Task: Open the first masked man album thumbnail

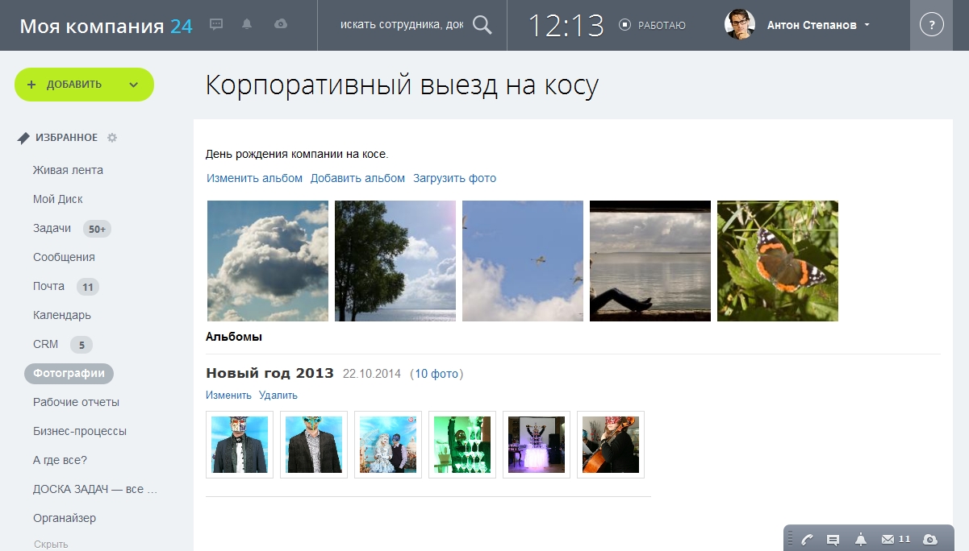Action: coord(240,445)
